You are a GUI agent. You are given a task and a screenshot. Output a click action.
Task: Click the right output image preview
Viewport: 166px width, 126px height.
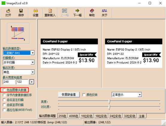point(134,53)
